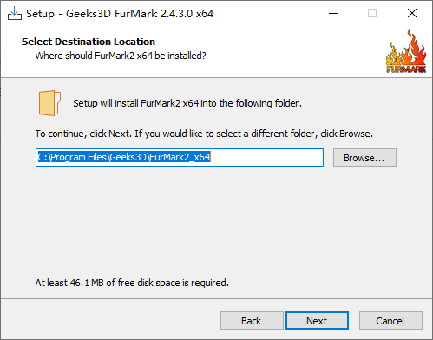Click the Setup will install FurMark2 x64 message
This screenshot has width=433, height=340.
click(x=187, y=103)
